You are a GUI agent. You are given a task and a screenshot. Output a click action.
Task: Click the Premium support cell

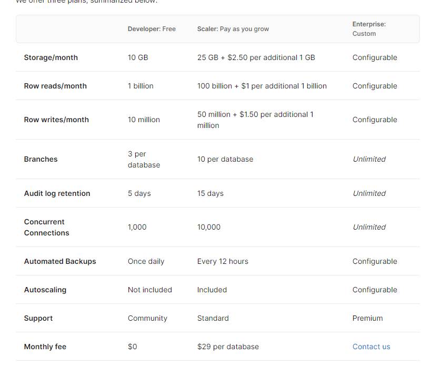pos(367,318)
